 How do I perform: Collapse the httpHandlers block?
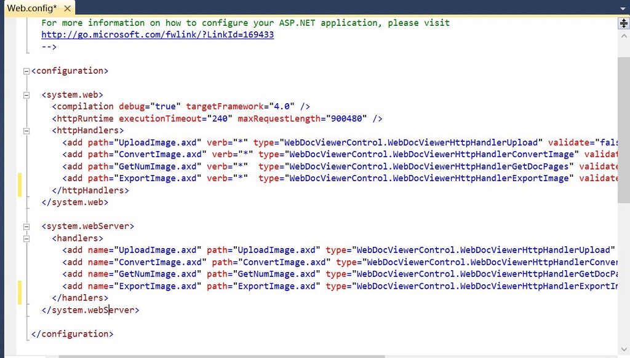click(26, 131)
